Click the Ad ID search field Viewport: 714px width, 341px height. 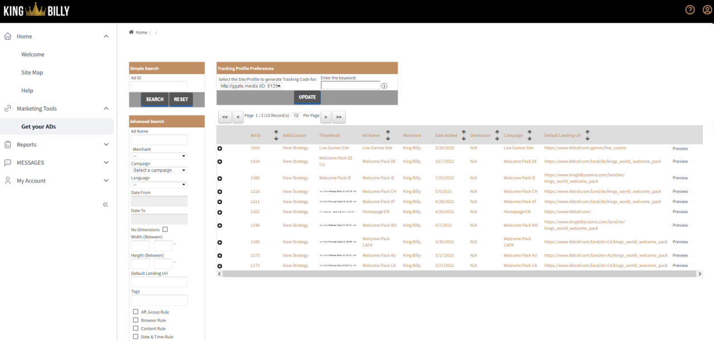pyautogui.click(x=159, y=86)
